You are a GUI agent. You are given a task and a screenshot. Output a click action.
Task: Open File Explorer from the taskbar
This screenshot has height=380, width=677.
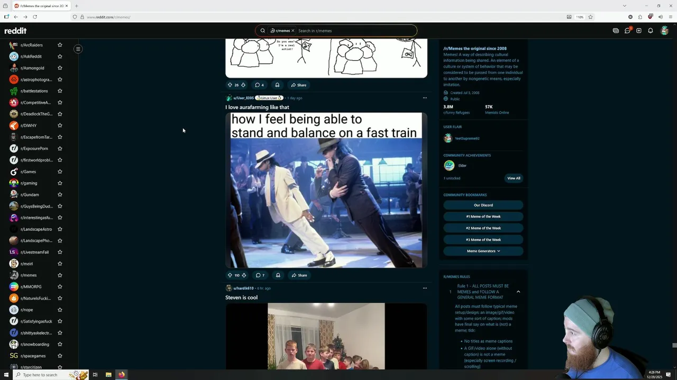point(108,375)
